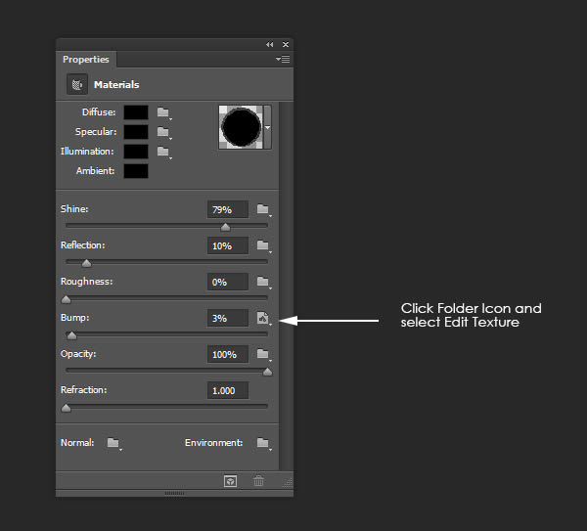Click the Roughness 0% value field

228,282
